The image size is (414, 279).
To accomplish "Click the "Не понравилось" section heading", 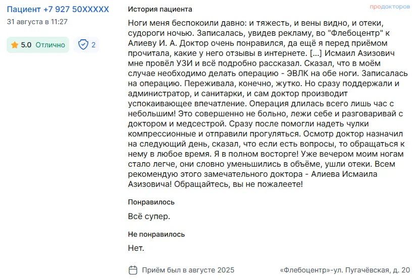I will 157,234.
